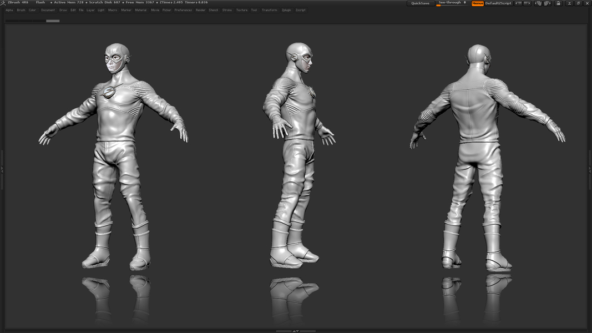Open the Edit menu
This screenshot has height=333, width=592.
pos(73,10)
